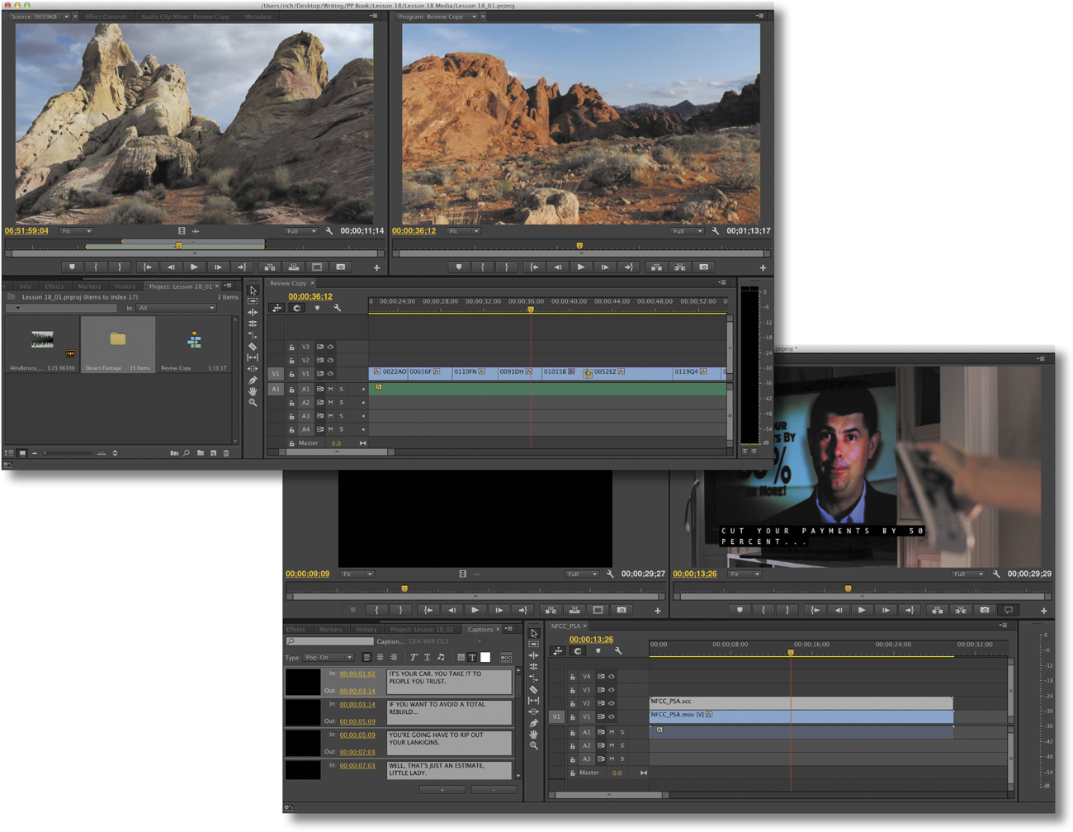The image size is (1073, 832).
Task: Open Type Pop-On dropdown in Captions panel
Action: (x=329, y=657)
